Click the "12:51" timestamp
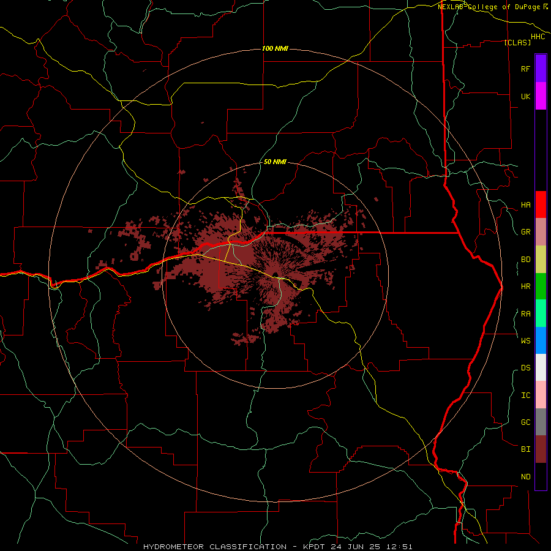 coord(399,547)
